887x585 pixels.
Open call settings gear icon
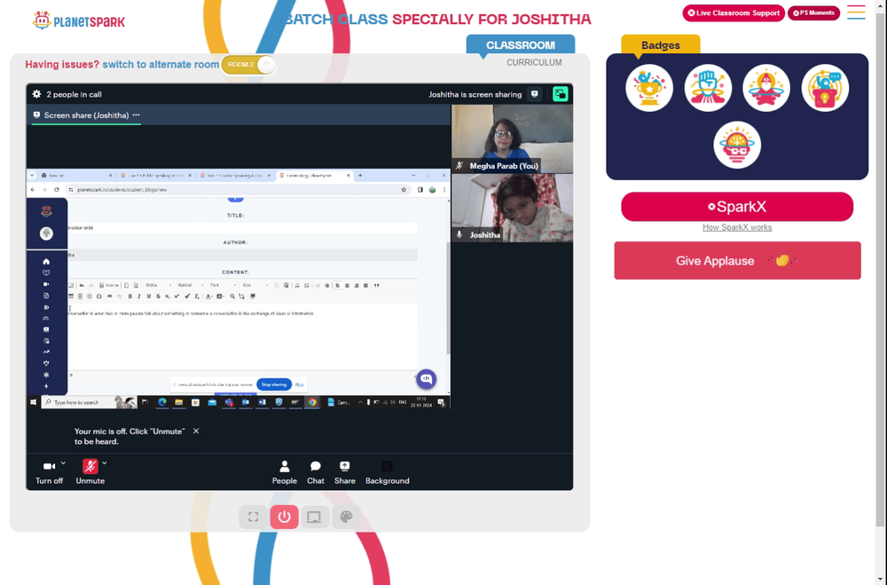(x=36, y=94)
